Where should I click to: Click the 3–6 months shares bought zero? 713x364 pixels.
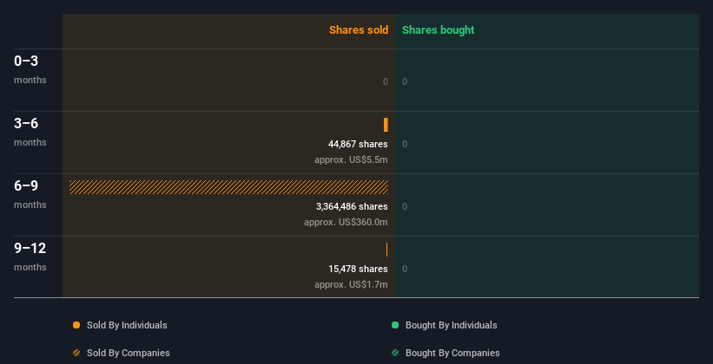pos(405,145)
